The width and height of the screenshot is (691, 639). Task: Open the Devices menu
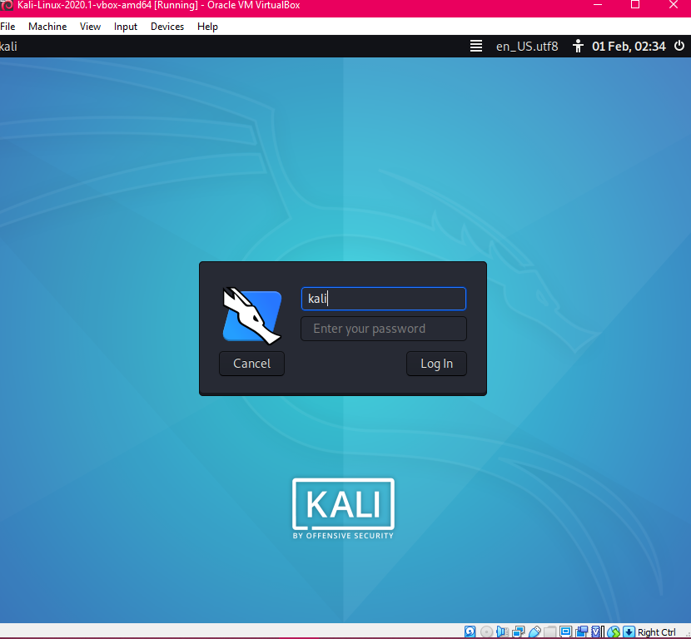coord(167,27)
